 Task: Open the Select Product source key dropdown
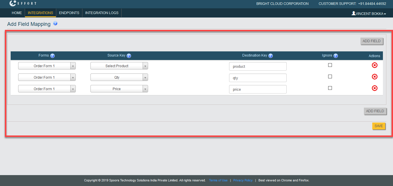[x=119, y=66]
